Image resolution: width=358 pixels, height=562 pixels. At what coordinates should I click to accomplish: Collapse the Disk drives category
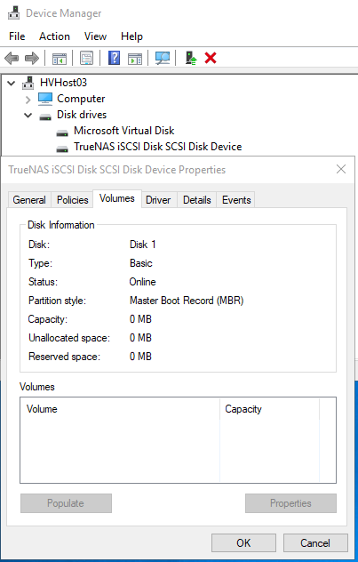click(28, 116)
